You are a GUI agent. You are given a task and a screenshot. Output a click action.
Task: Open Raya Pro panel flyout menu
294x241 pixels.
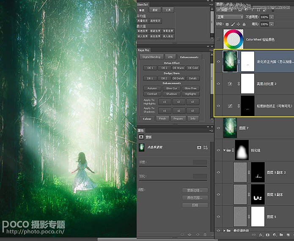point(211,50)
